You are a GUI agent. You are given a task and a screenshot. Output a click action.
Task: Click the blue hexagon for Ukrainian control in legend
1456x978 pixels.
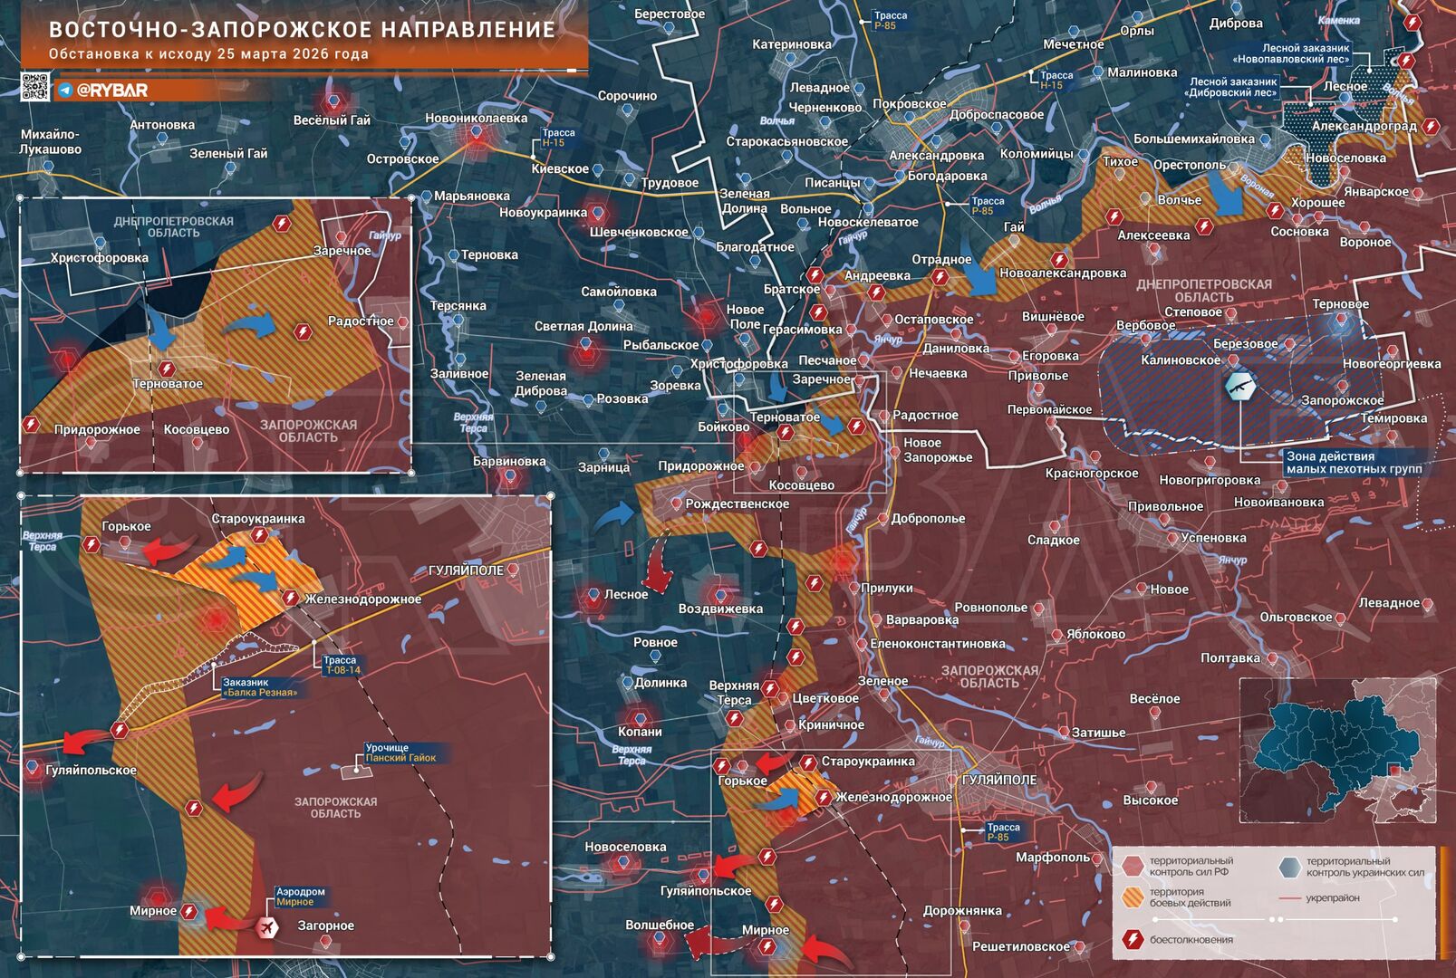coord(1288,867)
